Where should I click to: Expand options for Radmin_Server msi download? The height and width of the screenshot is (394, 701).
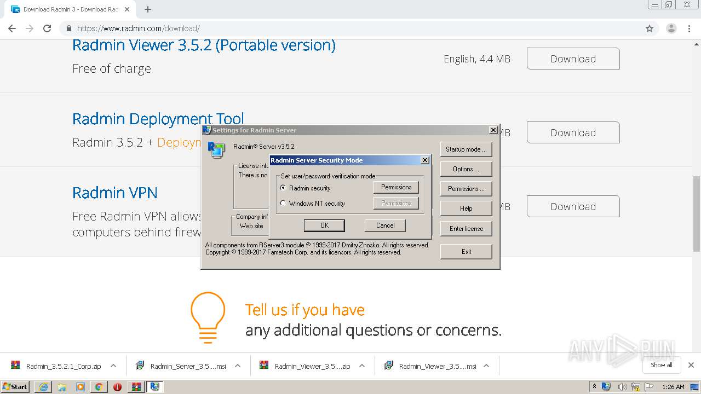[238, 366]
